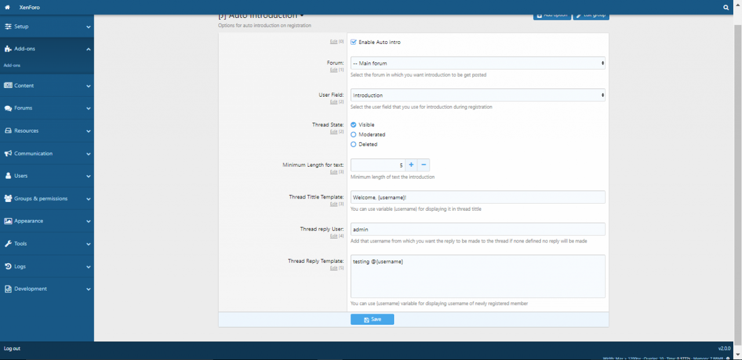The width and height of the screenshot is (742, 360).
Task: Click the Add-ons puzzle icon
Action: pos(8,49)
